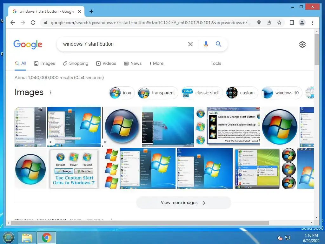The width and height of the screenshot is (325, 244).
Task: Start voice search with microphone icon
Action: [x=206, y=44]
